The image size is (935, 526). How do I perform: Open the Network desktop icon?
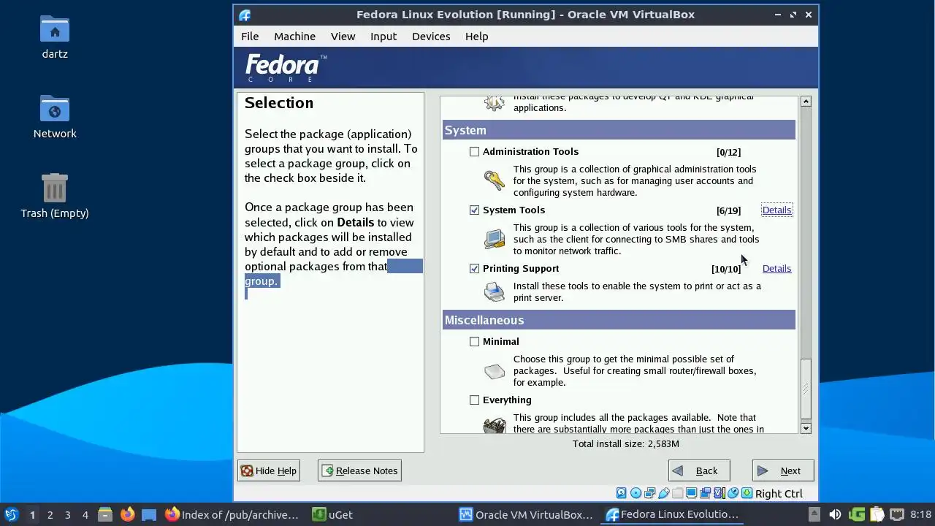pyautogui.click(x=55, y=109)
